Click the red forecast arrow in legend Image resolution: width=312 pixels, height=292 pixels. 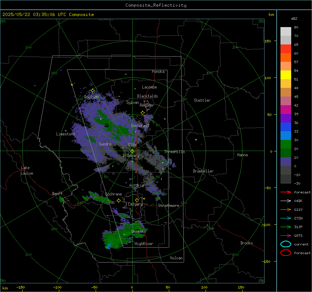coord(286,192)
